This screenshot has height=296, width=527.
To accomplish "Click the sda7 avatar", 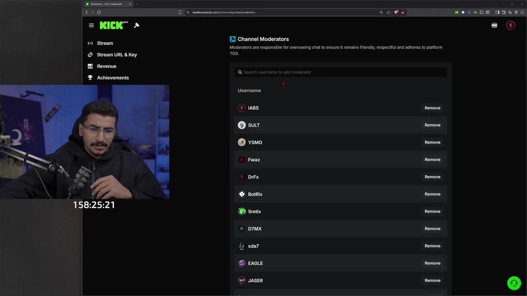I will (x=242, y=246).
